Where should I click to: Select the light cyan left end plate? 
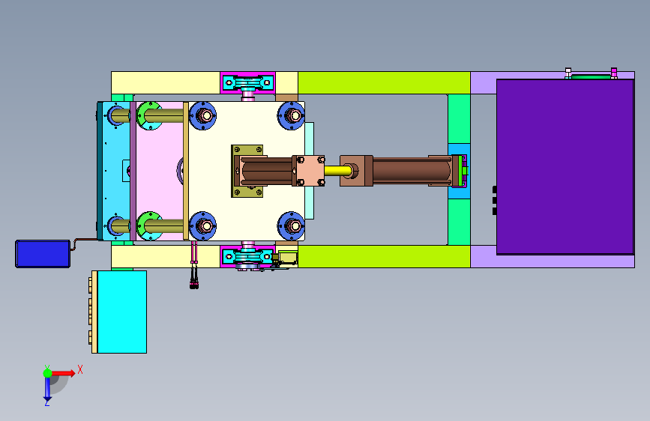click(116, 171)
